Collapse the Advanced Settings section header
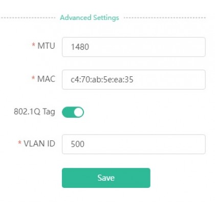 click(x=90, y=18)
